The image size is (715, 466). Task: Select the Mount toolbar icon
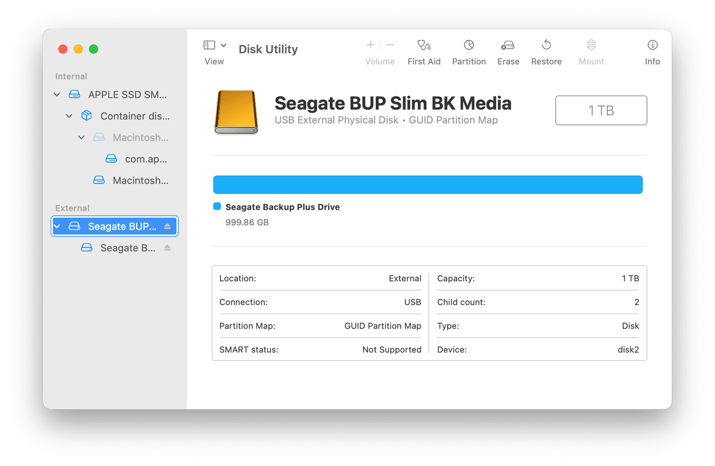(x=591, y=45)
